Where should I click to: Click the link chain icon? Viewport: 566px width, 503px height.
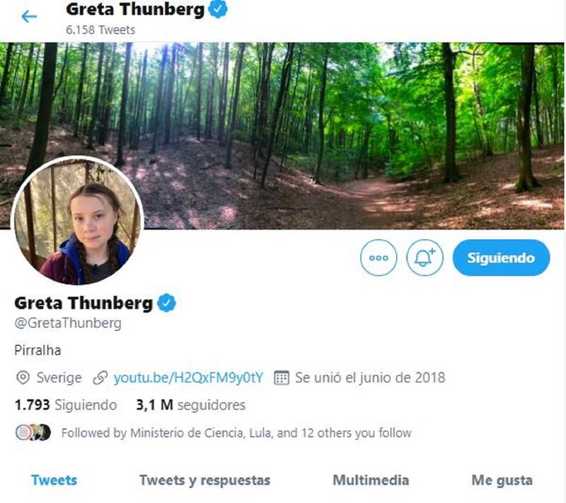[x=100, y=378]
